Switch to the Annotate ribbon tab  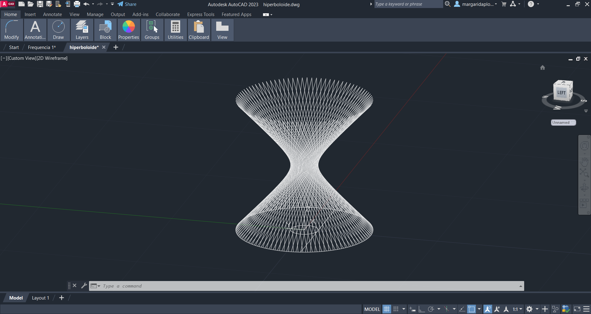(52, 14)
